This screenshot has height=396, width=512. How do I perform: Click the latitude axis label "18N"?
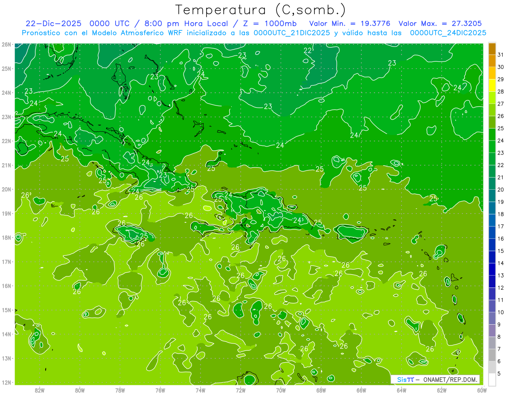pos(6,238)
